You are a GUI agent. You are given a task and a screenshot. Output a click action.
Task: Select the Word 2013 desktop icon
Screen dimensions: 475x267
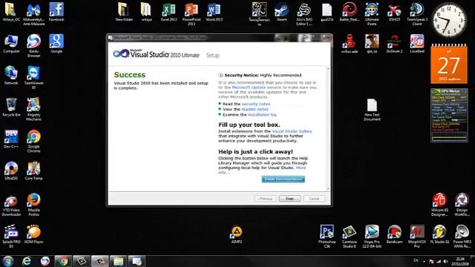click(214, 12)
